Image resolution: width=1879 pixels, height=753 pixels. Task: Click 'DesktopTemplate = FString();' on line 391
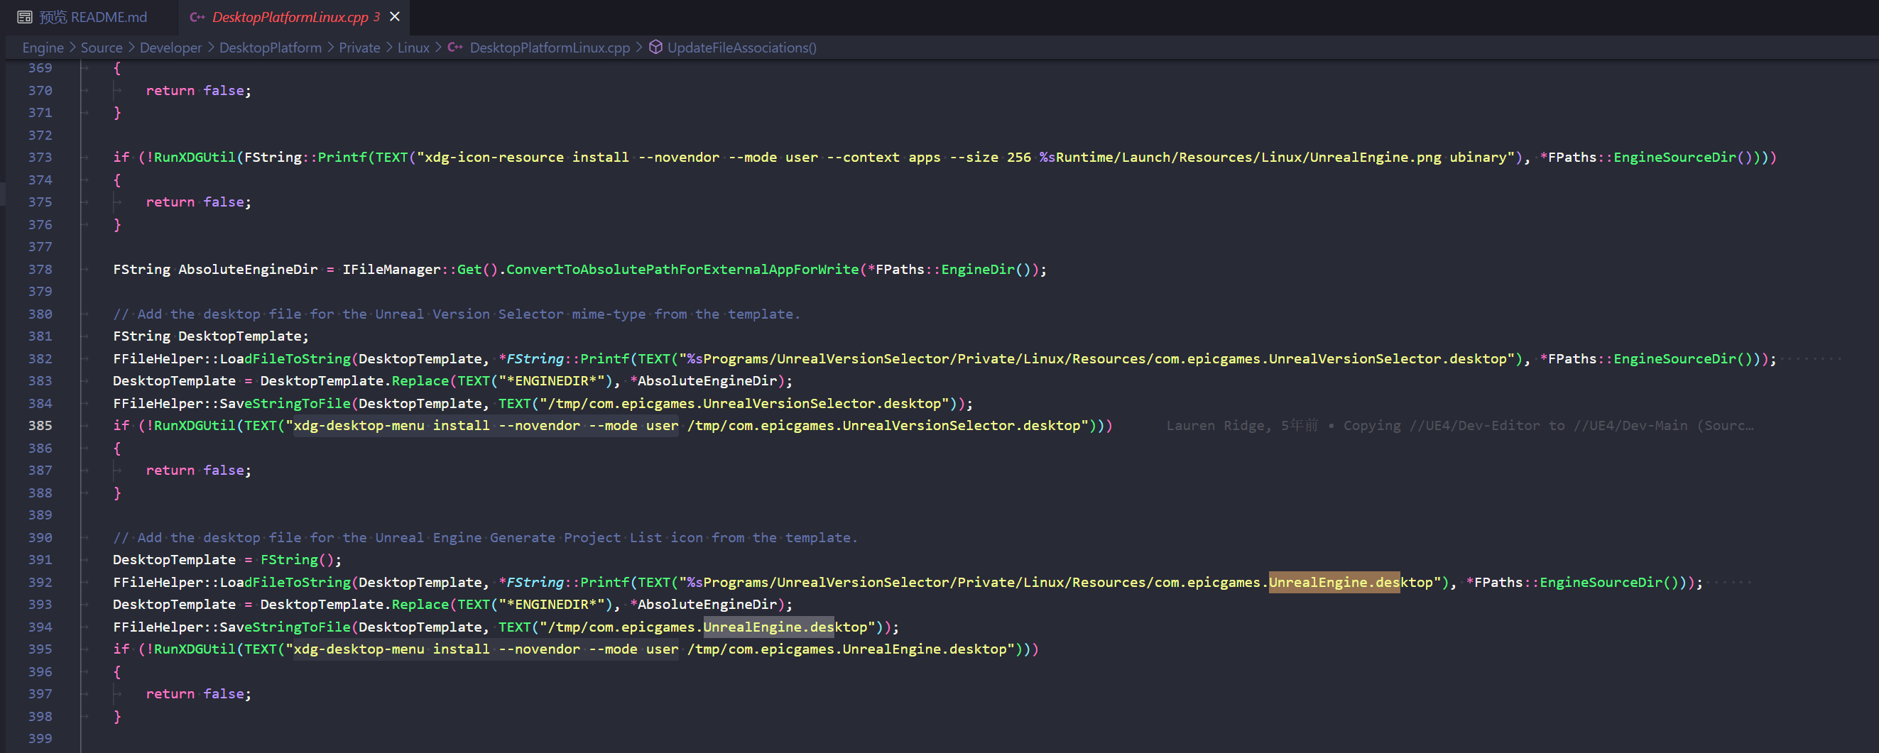click(227, 559)
